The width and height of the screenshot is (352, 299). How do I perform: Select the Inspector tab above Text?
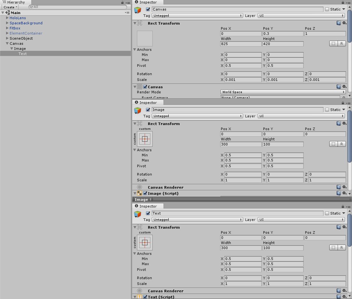pos(148,206)
